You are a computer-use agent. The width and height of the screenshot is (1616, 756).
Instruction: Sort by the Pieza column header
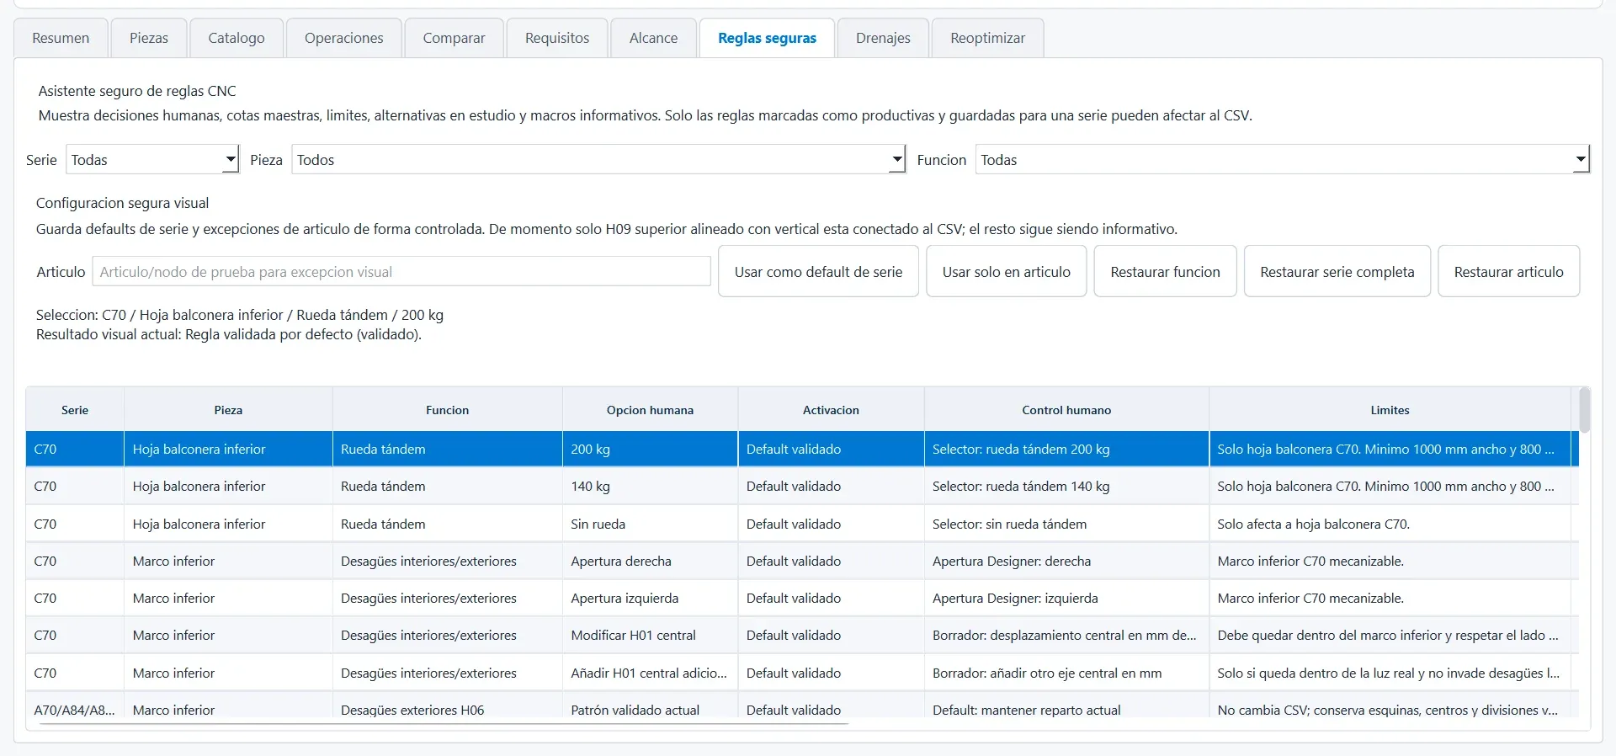click(228, 410)
